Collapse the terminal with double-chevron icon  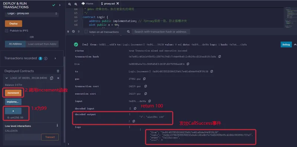click(x=69, y=32)
